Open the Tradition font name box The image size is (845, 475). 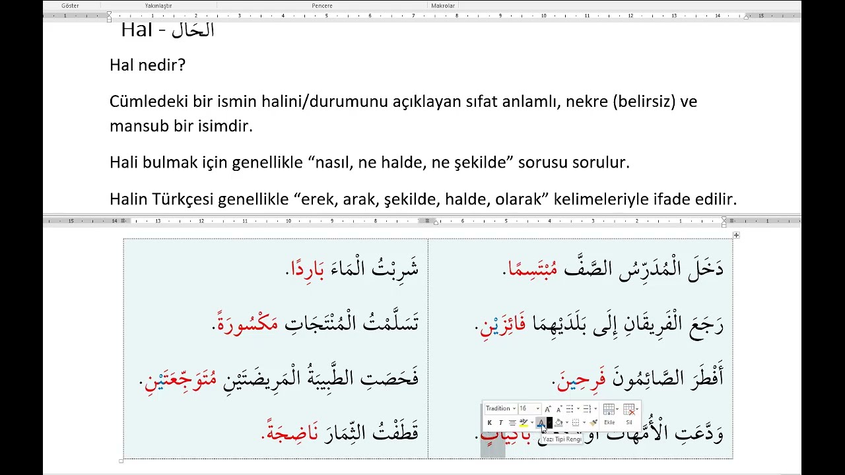501,408
